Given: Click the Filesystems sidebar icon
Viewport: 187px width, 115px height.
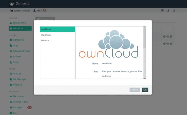Looking at the screenshot, I should (x=11, y=96).
